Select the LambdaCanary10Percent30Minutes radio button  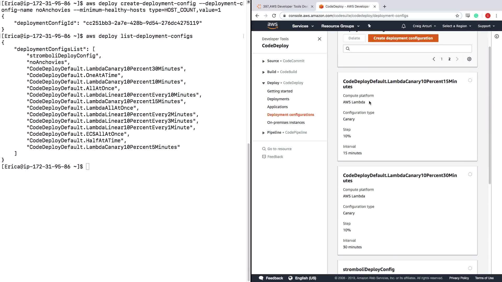(470, 174)
